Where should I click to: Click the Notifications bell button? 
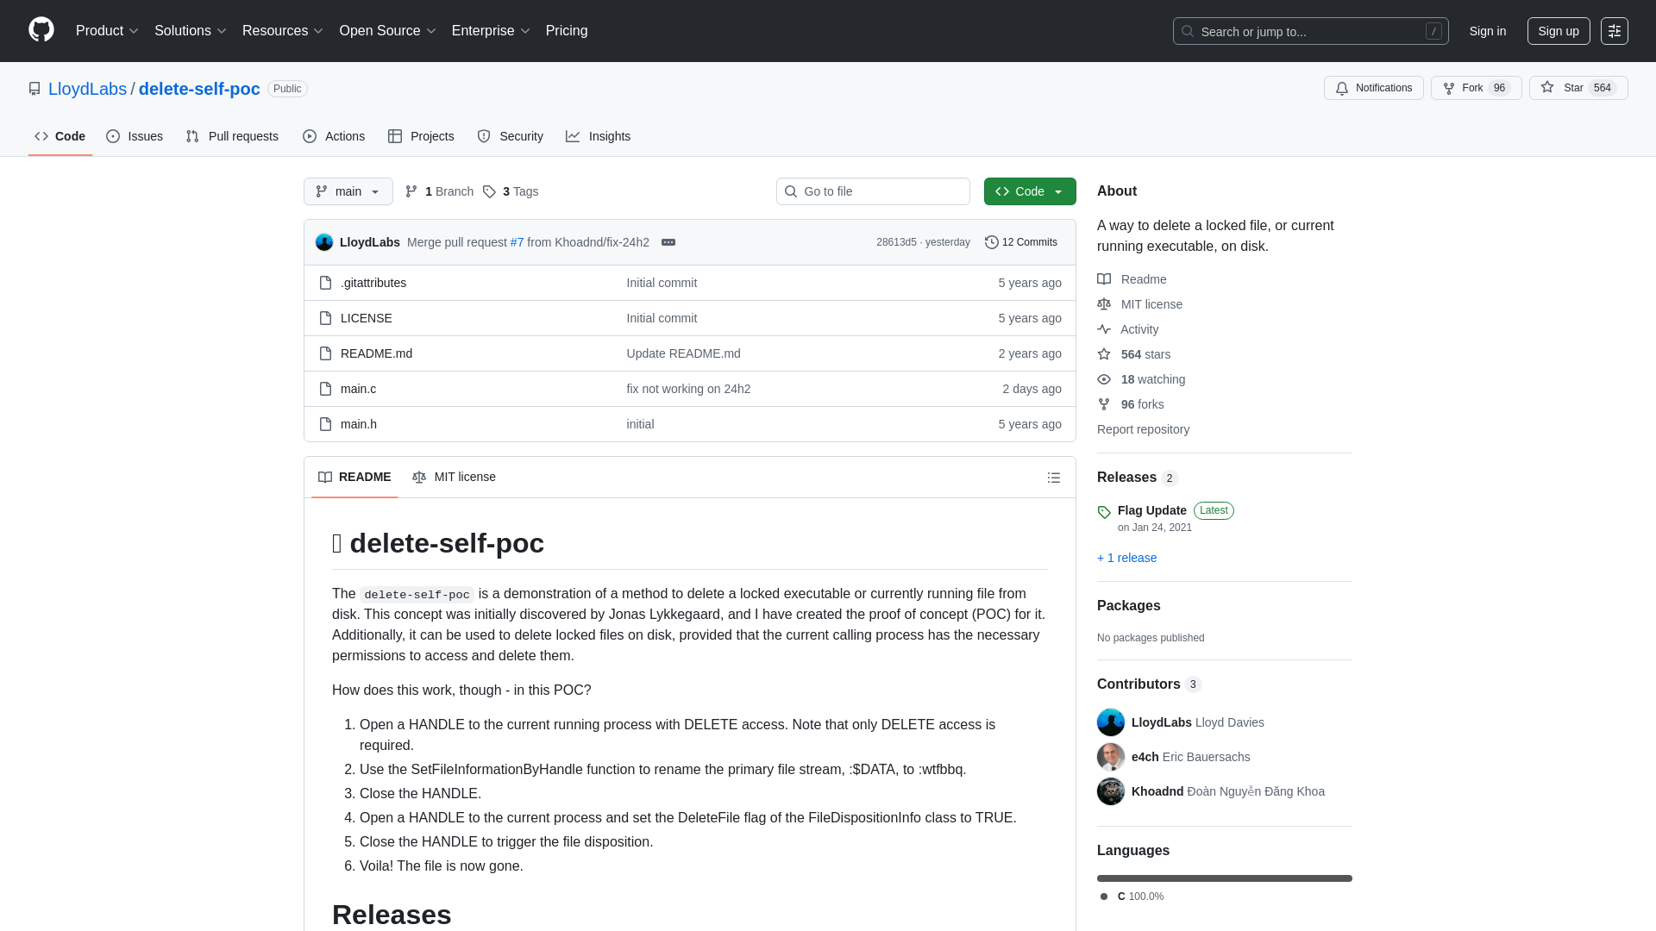1373,88
